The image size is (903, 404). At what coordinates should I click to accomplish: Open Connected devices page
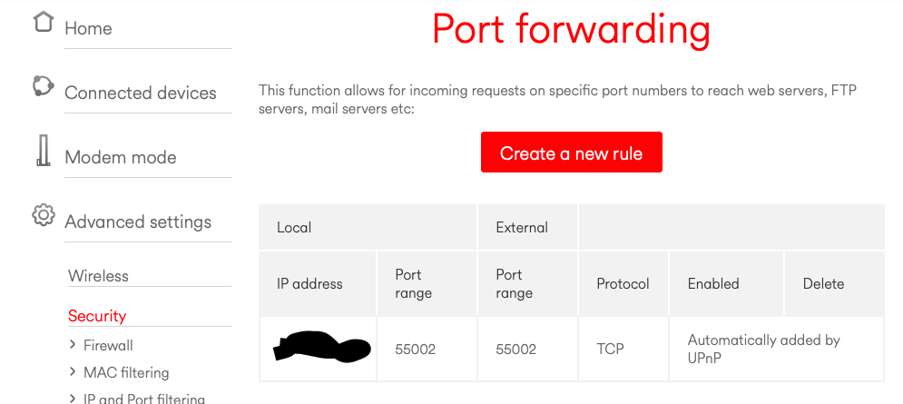pos(141,93)
